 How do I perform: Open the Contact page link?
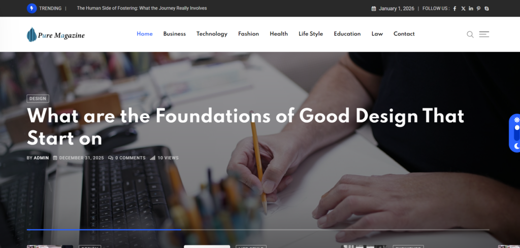click(404, 34)
